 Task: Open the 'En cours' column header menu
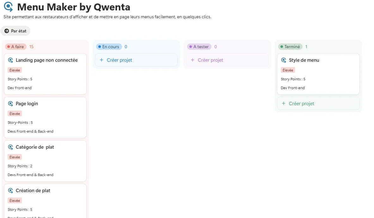coord(109,46)
